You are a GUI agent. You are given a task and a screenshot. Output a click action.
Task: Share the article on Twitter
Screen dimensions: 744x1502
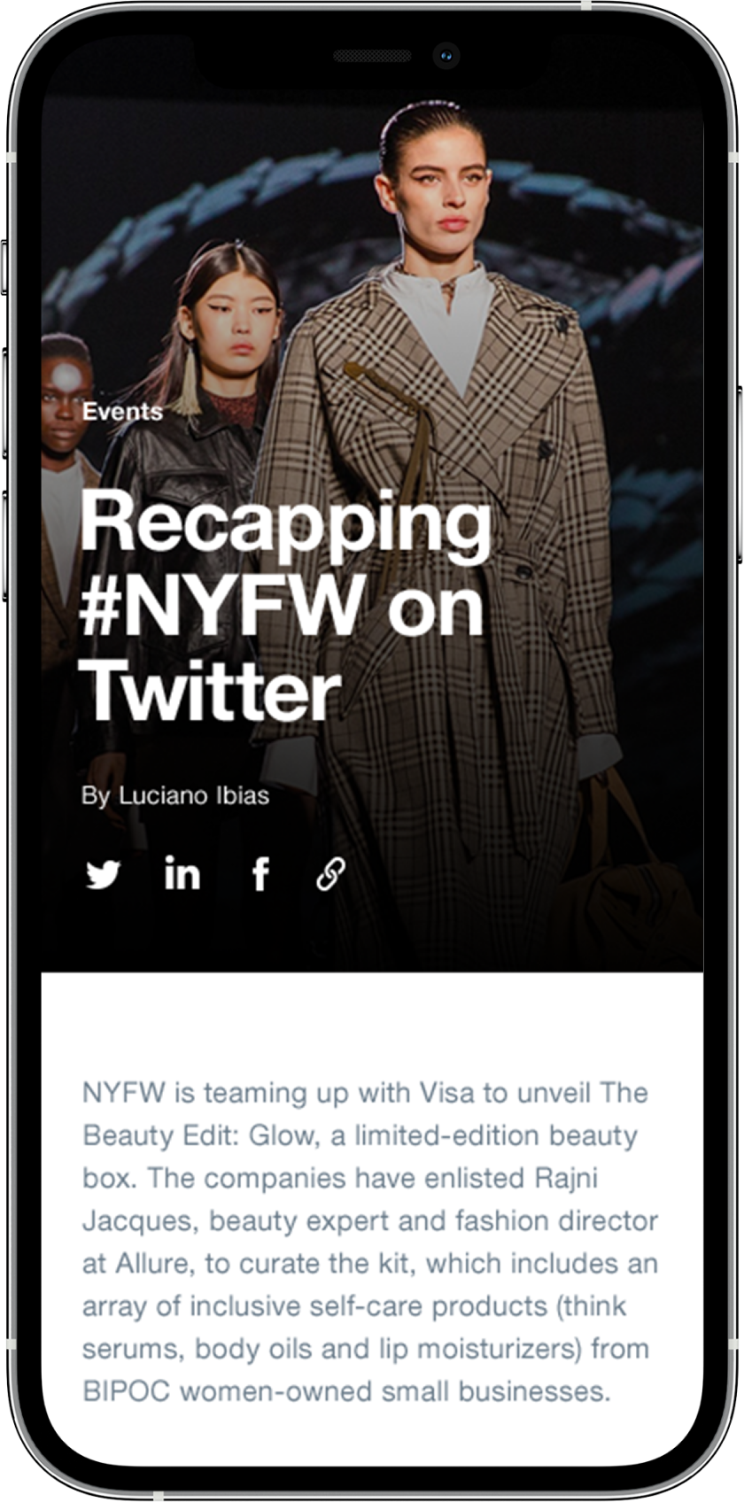tap(103, 875)
